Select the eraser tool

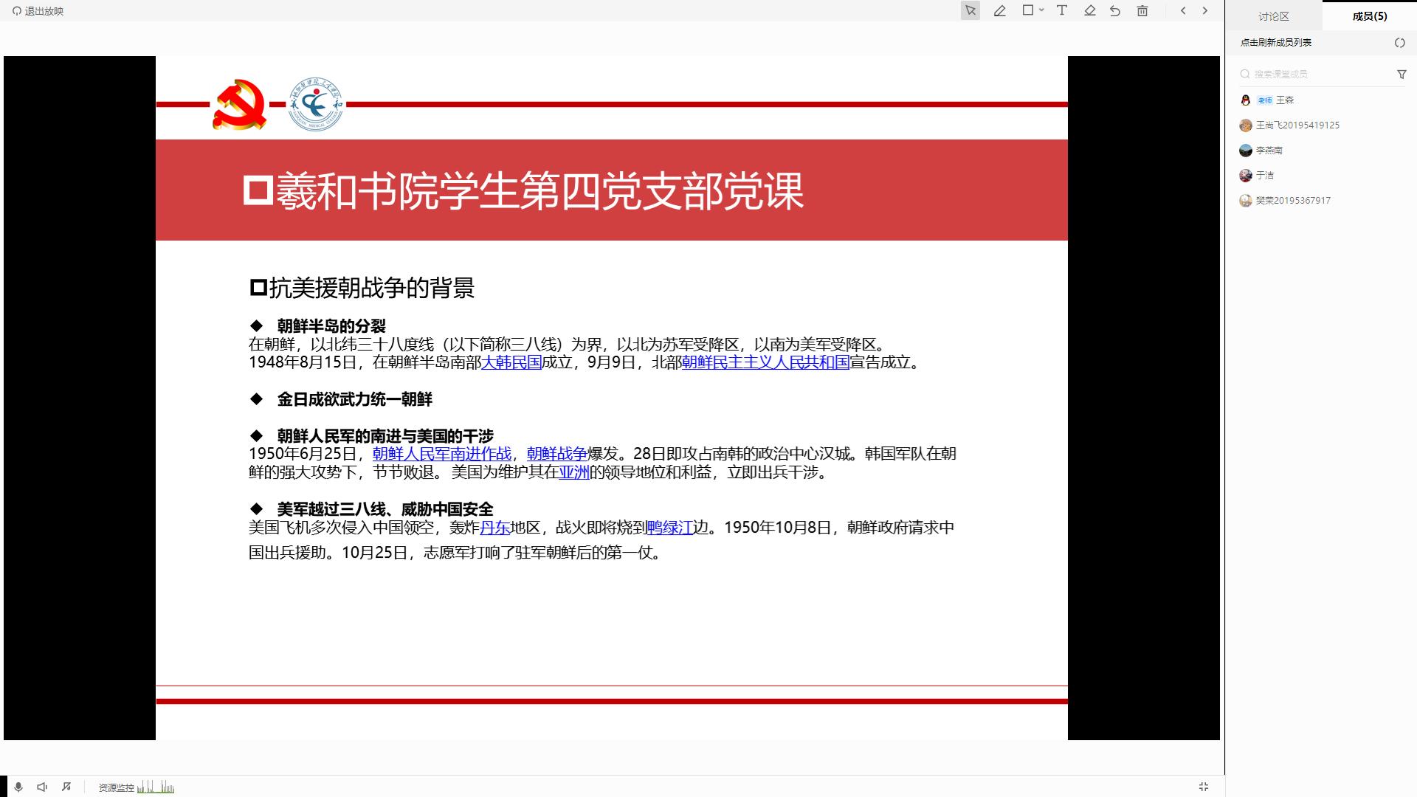pyautogui.click(x=1089, y=10)
